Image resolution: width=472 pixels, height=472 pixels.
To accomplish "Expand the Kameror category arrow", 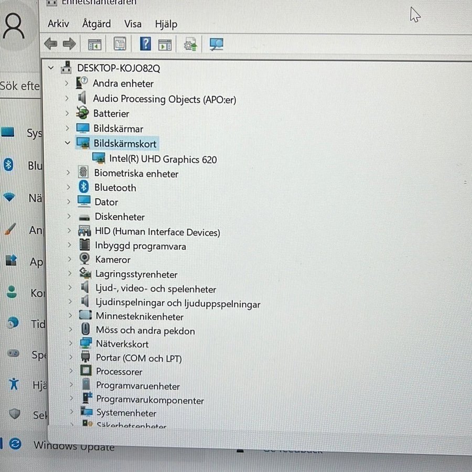I will pos(70,259).
